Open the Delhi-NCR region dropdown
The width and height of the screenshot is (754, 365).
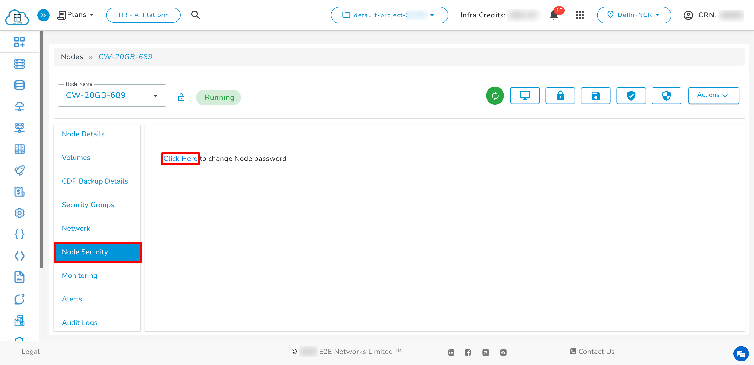tap(634, 15)
